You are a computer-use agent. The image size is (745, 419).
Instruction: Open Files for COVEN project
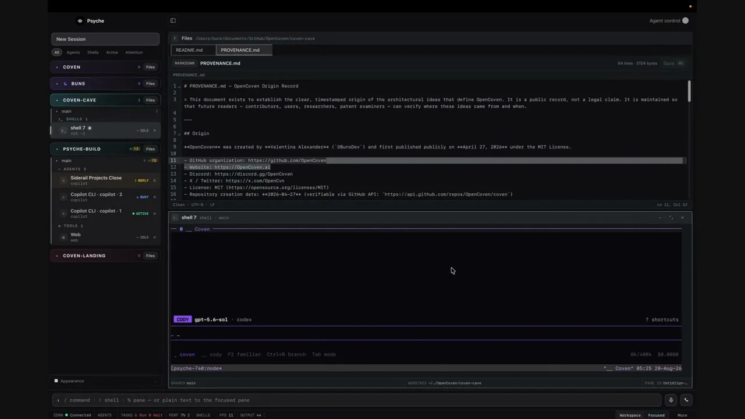150,68
